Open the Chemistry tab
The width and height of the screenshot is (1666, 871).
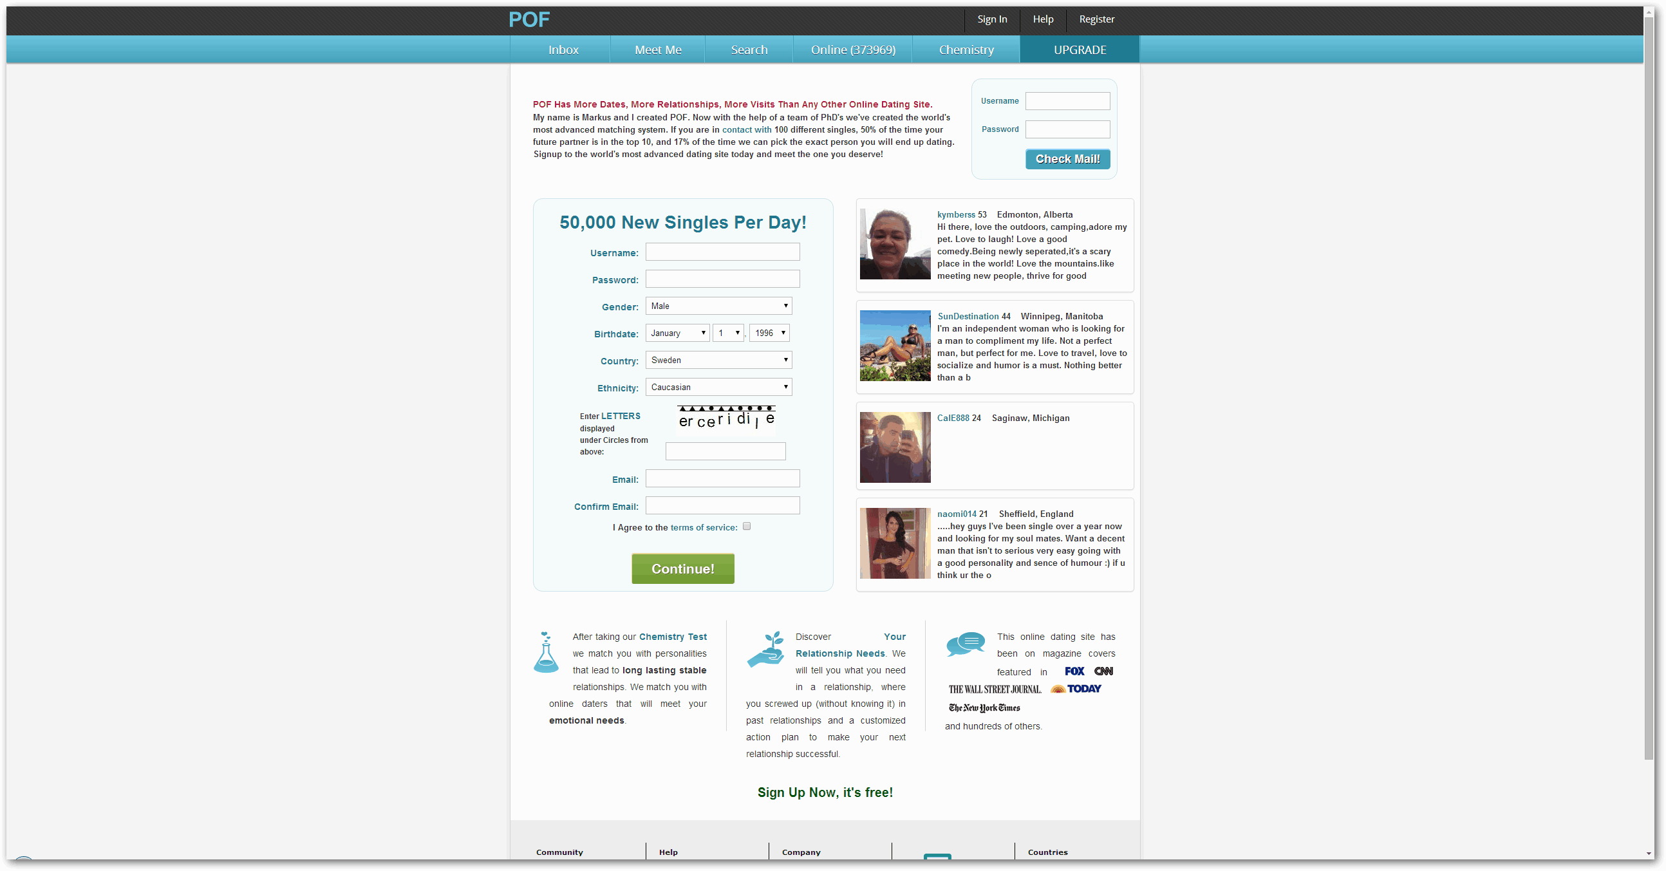(966, 50)
